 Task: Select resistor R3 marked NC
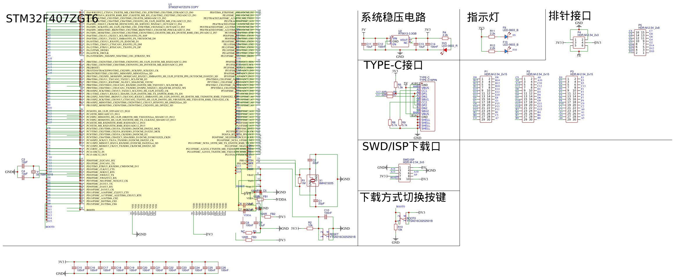click(249, 233)
